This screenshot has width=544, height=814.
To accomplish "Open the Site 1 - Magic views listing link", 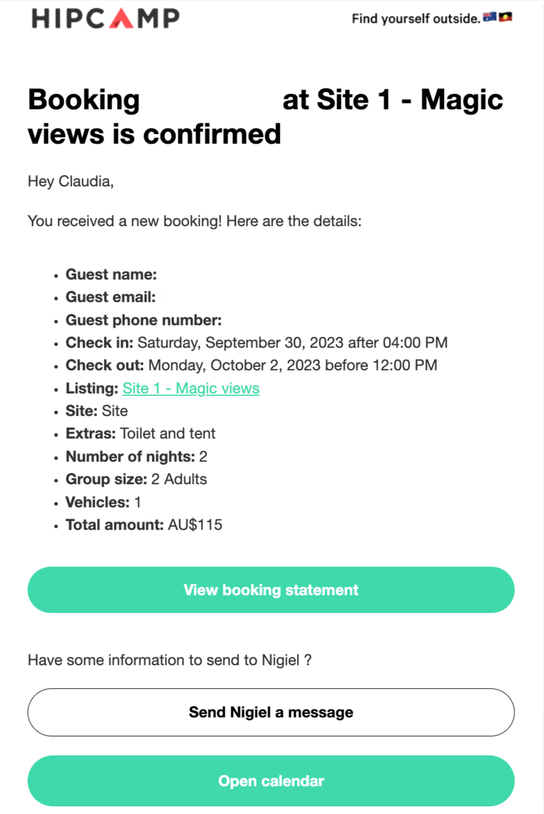I will pos(191,389).
